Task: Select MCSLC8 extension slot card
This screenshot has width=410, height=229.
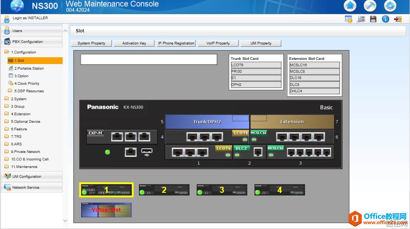Action: tap(314, 72)
